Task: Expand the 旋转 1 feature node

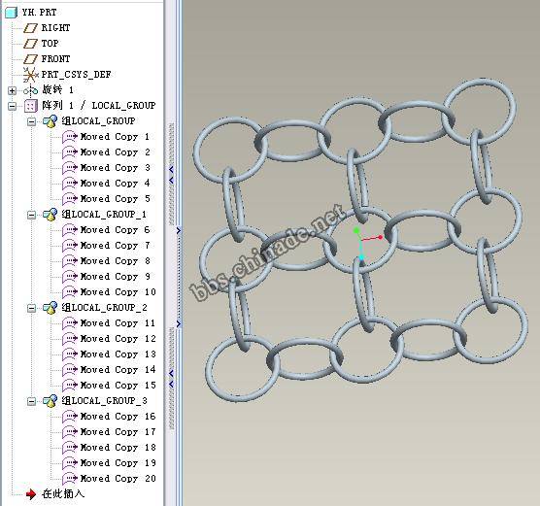Action: click(x=12, y=90)
